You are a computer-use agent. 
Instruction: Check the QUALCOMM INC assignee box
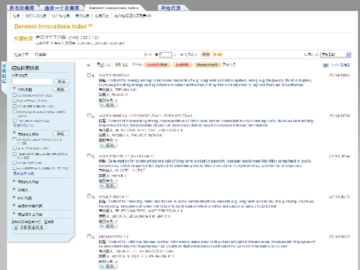click(x=14, y=148)
